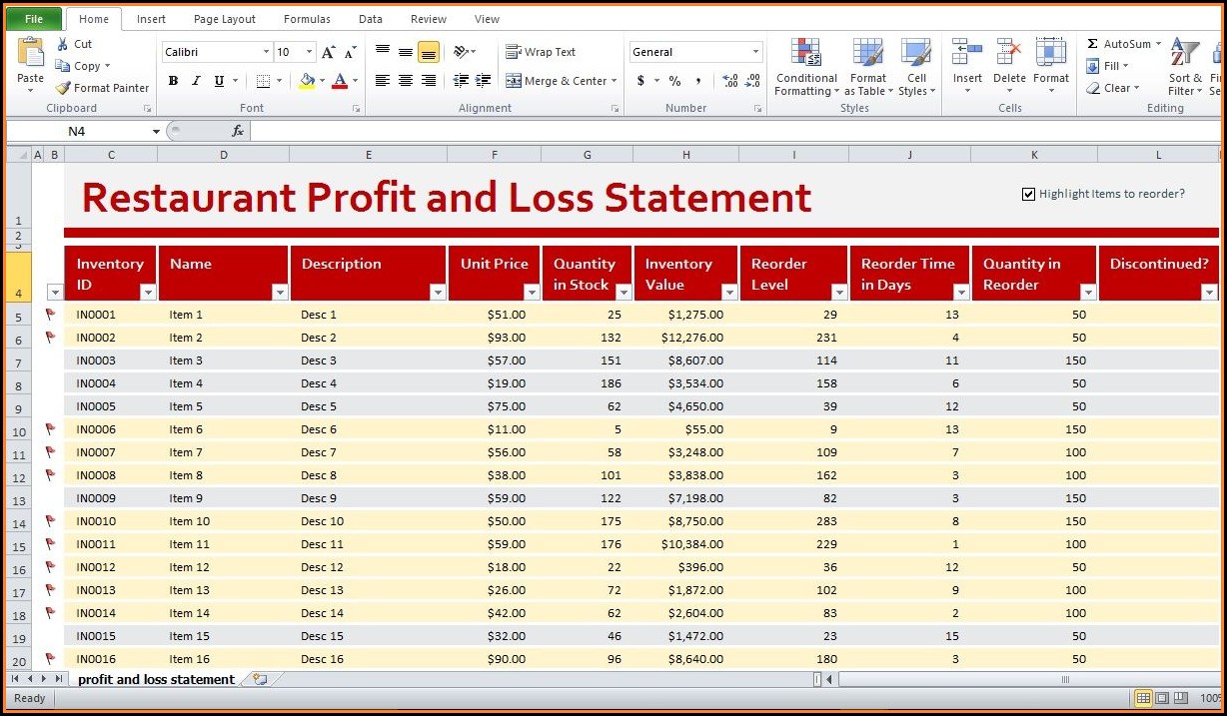Click the Center text alignment icon
Image resolution: width=1227 pixels, height=716 pixels.
coord(406,81)
